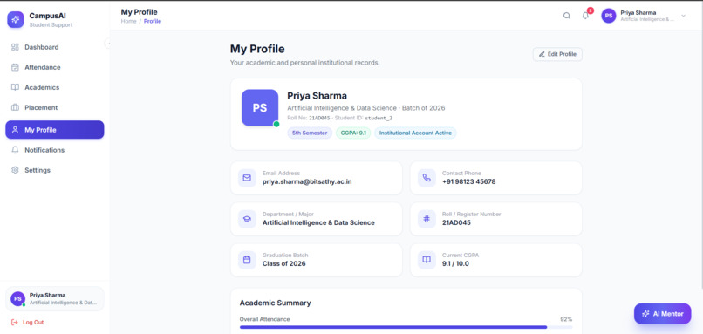Click the Dashboard grid icon
703x334 pixels.
[x=15, y=47]
